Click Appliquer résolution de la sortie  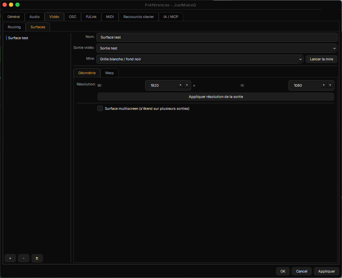point(216,97)
